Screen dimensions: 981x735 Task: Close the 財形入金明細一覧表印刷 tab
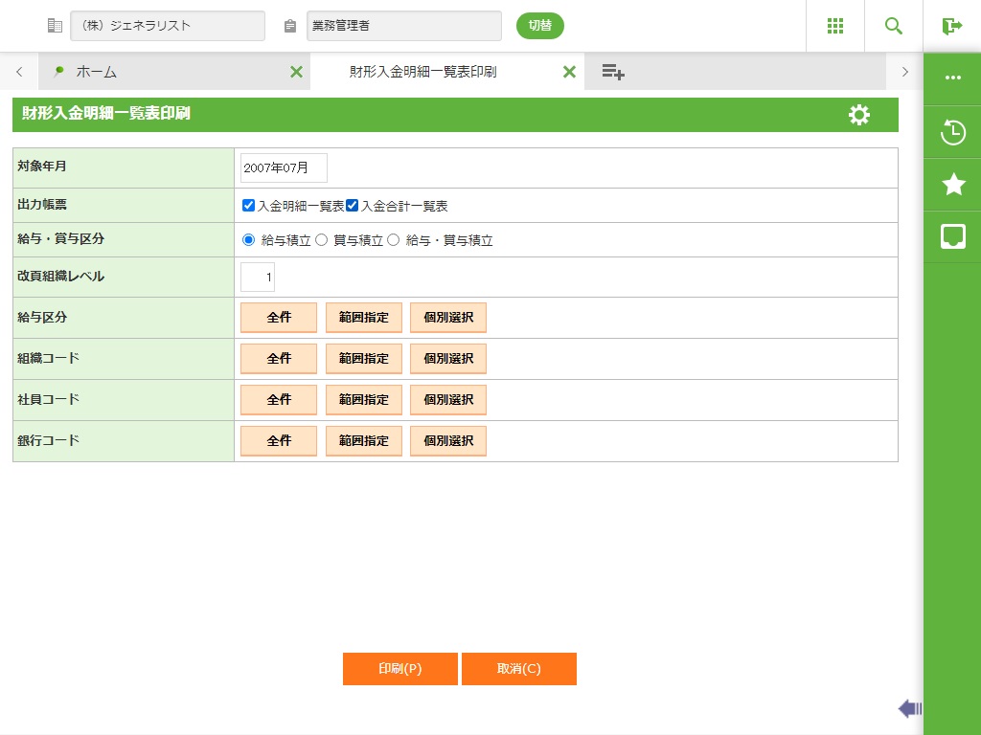pyautogui.click(x=569, y=72)
